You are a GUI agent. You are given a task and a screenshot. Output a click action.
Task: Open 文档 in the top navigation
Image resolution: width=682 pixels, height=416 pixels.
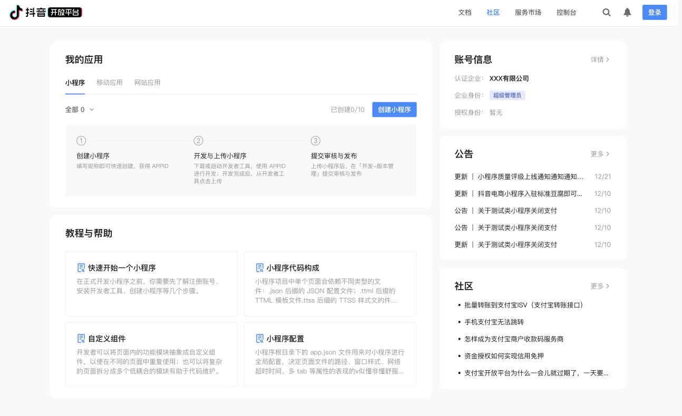tap(465, 13)
